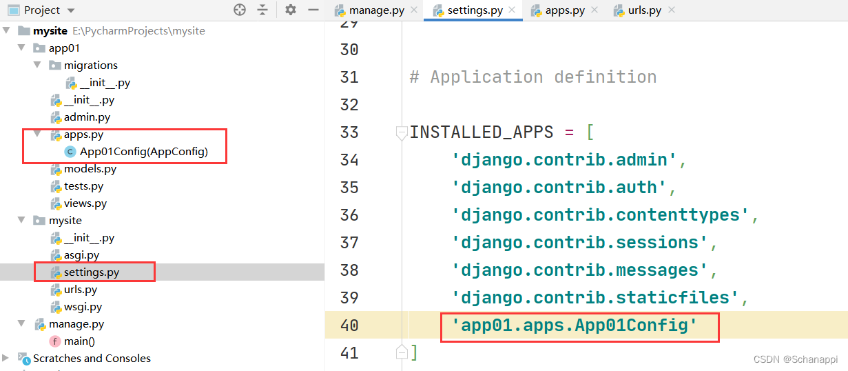The height and width of the screenshot is (371, 848).
Task: Open the Project view dropdown
Action: point(72,10)
